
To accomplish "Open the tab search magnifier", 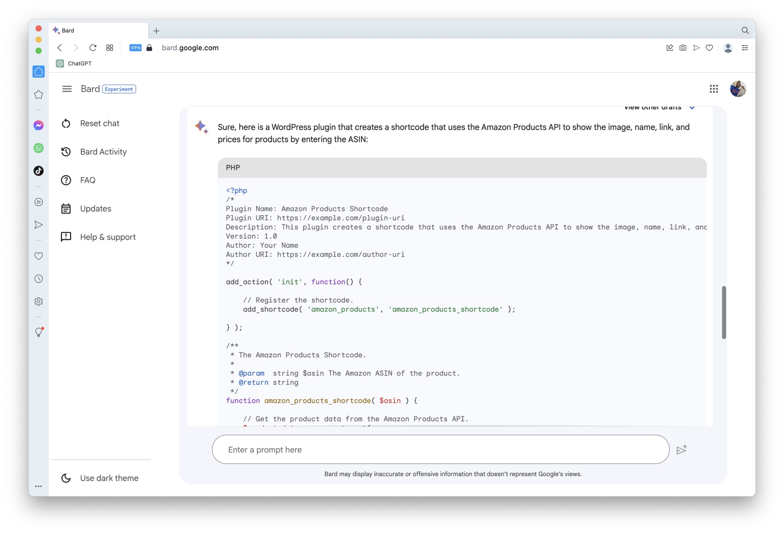I will pyautogui.click(x=745, y=31).
